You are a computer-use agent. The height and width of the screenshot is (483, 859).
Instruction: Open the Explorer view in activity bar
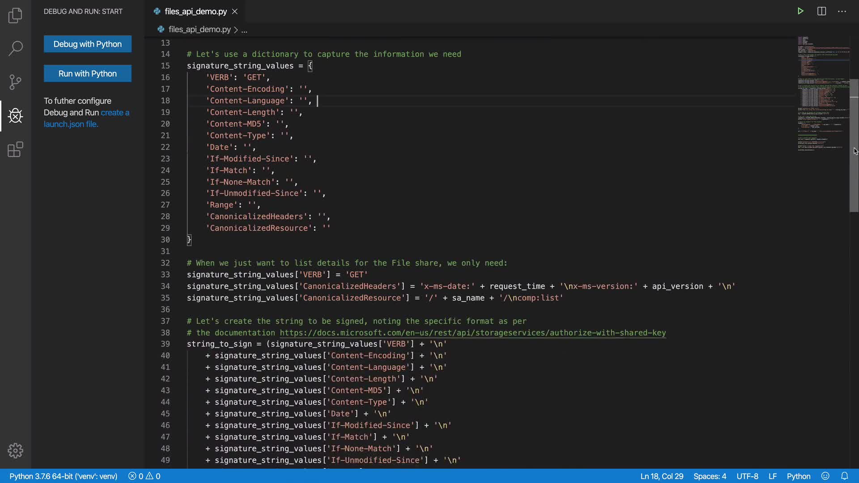(15, 16)
